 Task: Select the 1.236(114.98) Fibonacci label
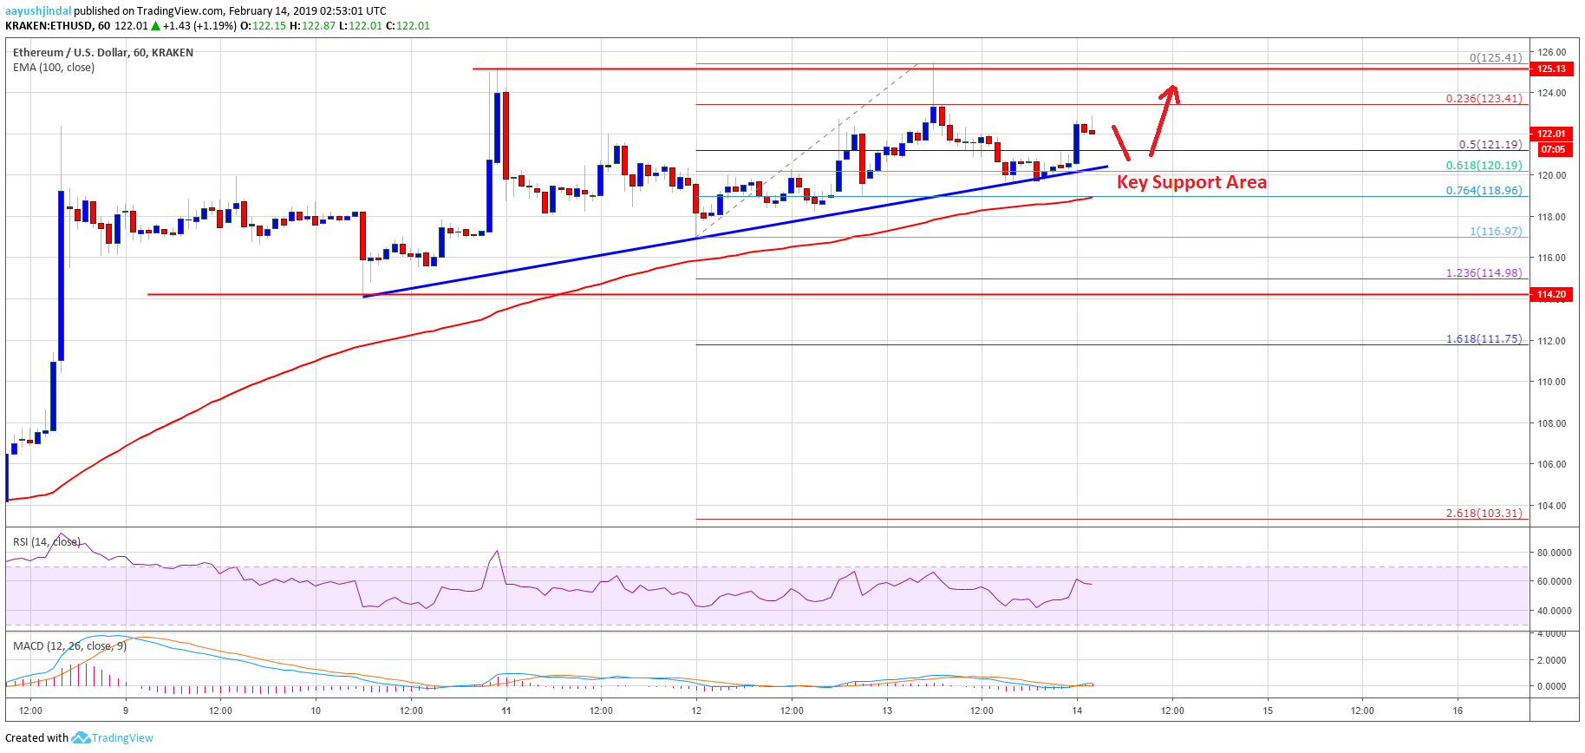click(1484, 273)
